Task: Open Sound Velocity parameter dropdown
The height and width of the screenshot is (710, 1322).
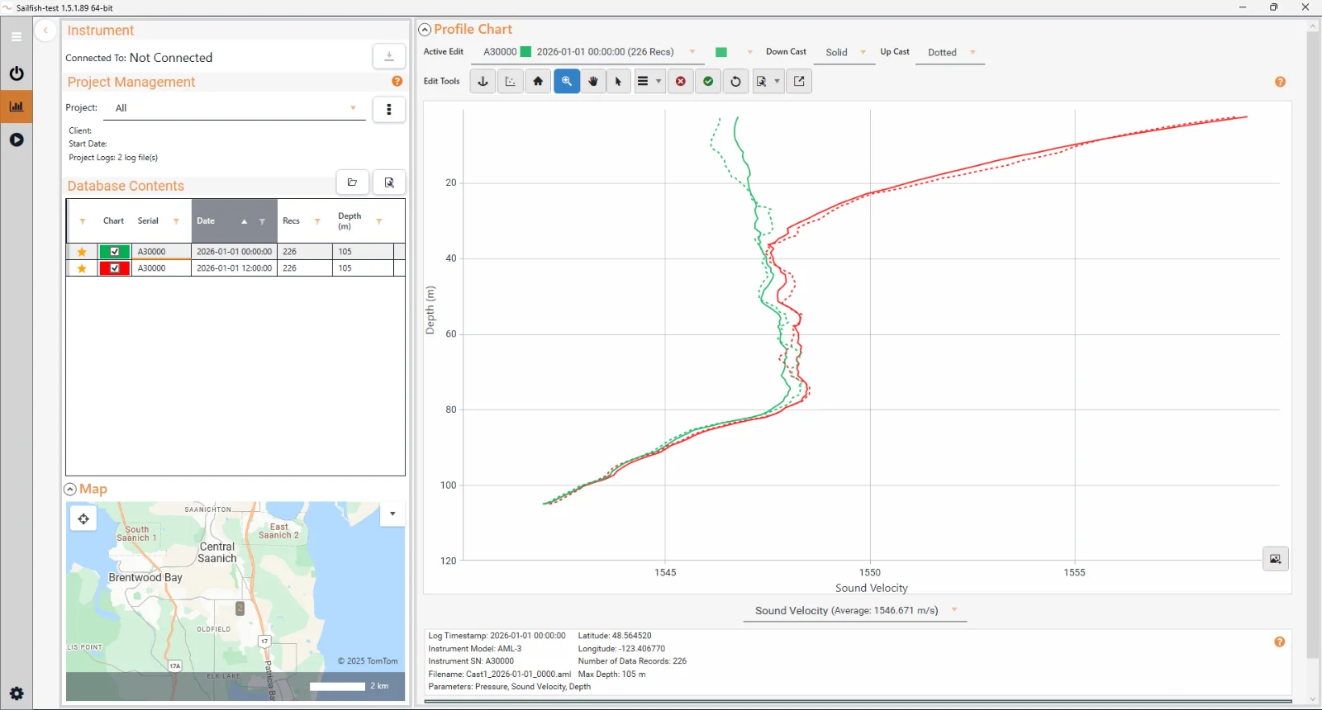Action: point(855,611)
